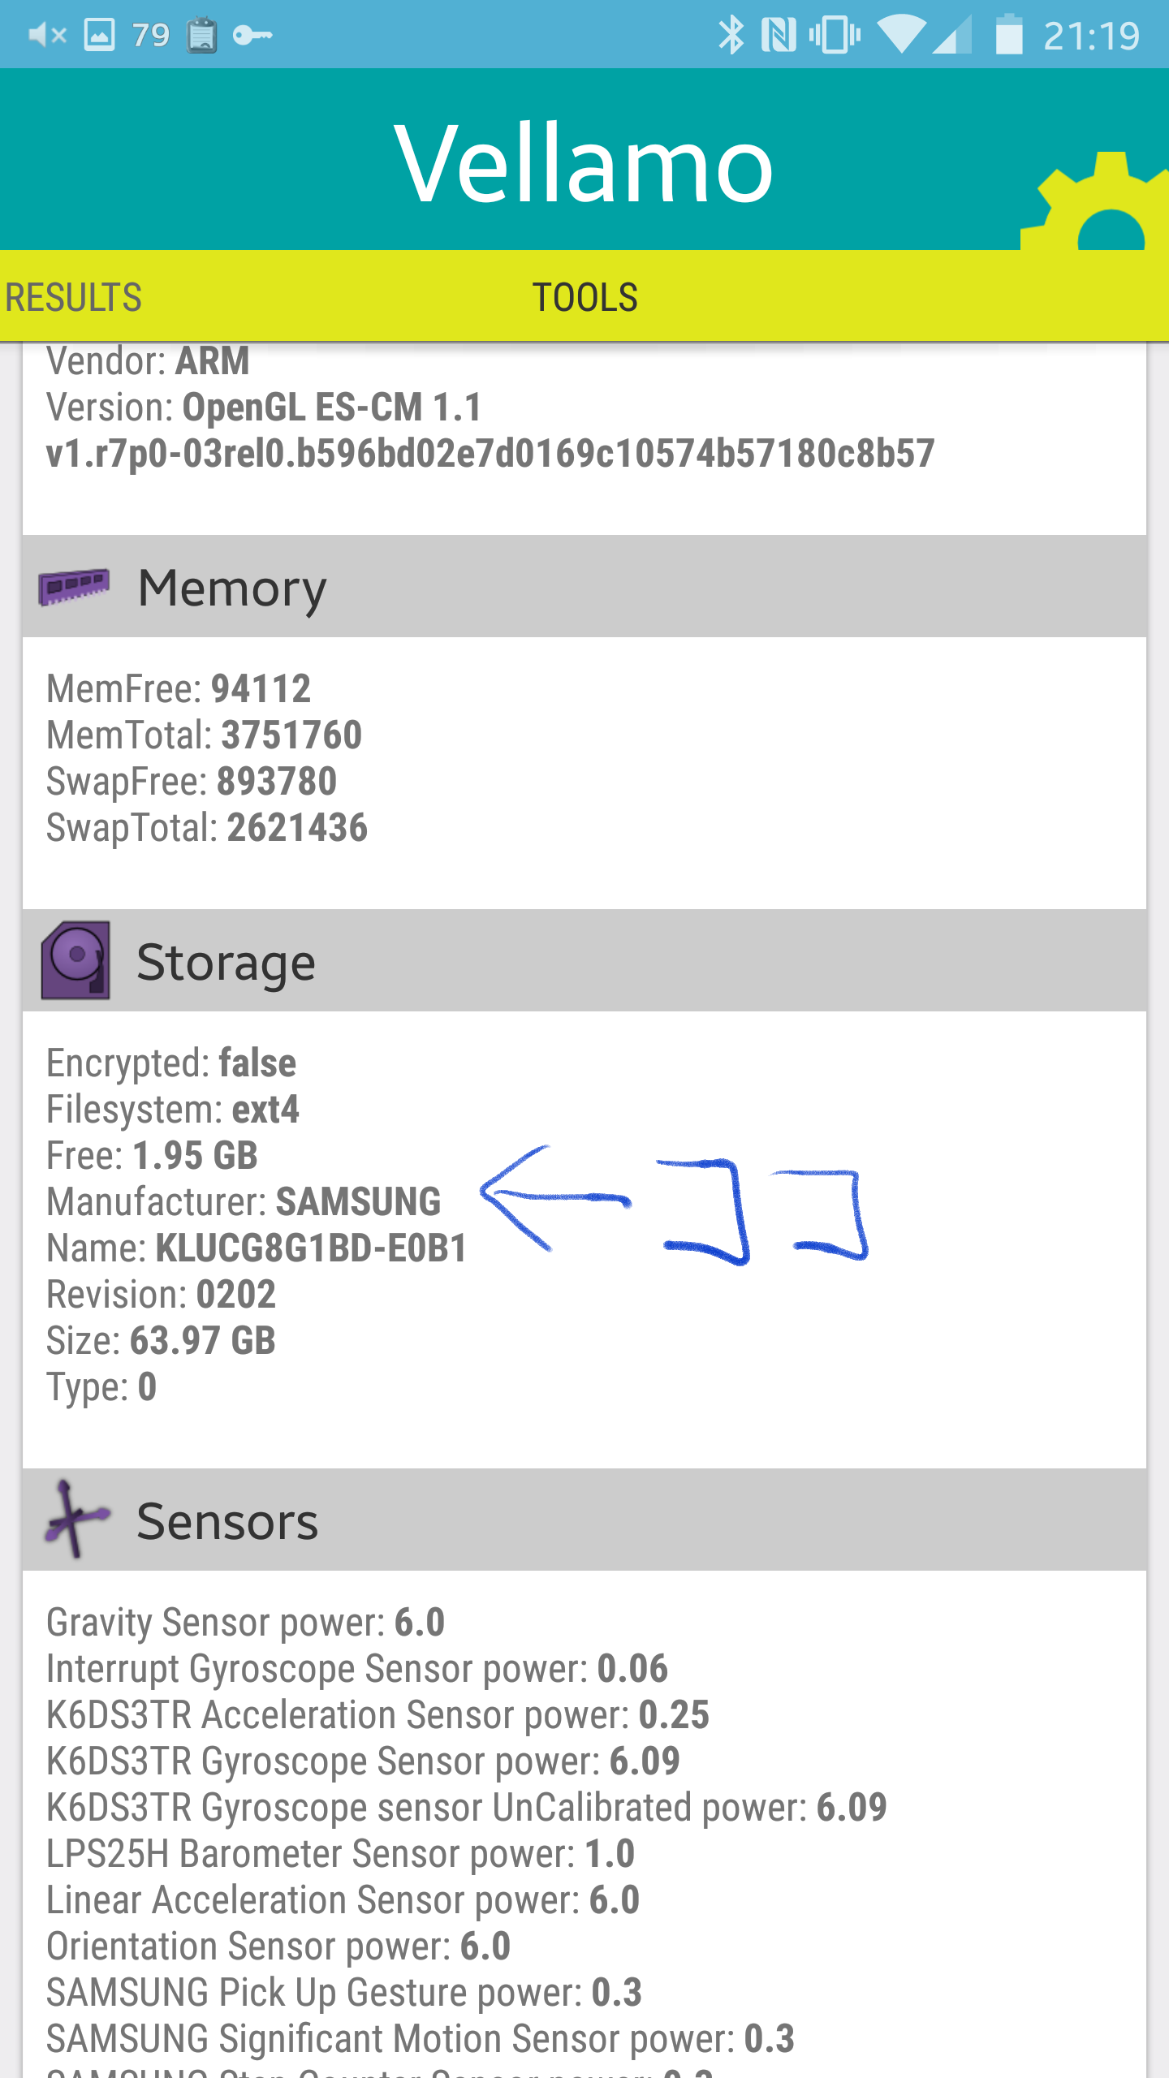Screen dimensions: 1169x2078
Task: Tap the MemTotal 3751760 entry
Action: click(x=204, y=735)
